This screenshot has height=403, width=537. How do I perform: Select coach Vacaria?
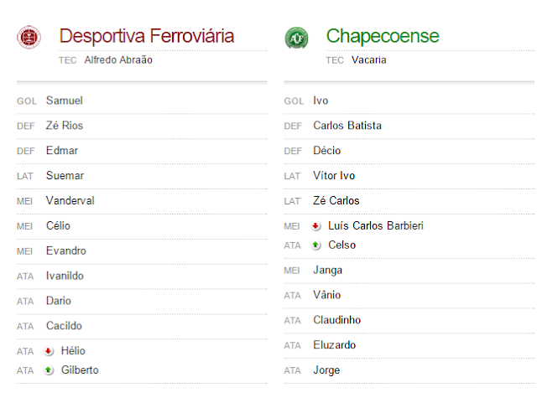coord(369,59)
